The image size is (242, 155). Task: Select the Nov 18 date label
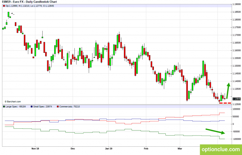tap(35, 148)
